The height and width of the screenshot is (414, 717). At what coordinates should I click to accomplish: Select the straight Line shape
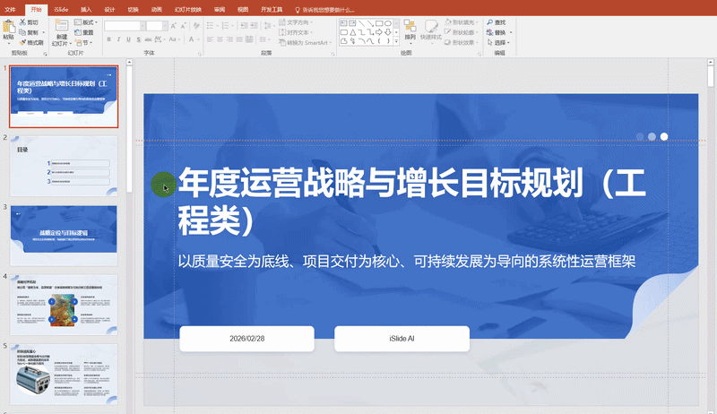click(361, 23)
